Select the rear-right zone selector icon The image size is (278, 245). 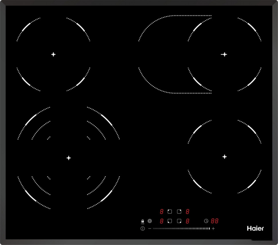[x=179, y=212]
